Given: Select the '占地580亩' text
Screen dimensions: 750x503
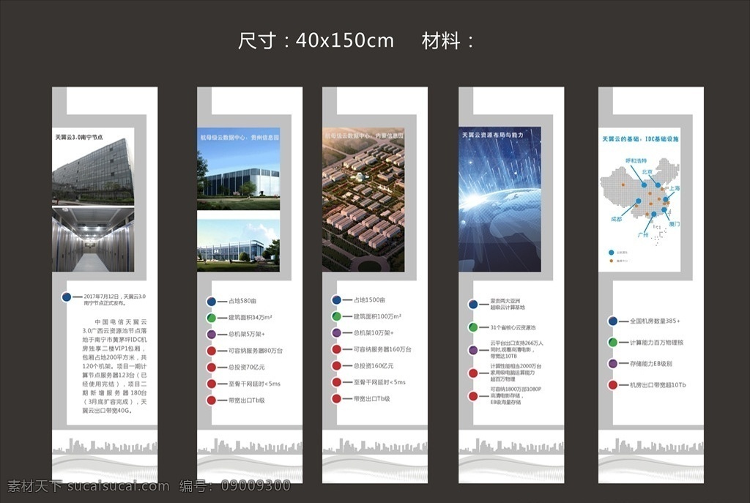Looking at the screenshot, I should pyautogui.click(x=242, y=301).
